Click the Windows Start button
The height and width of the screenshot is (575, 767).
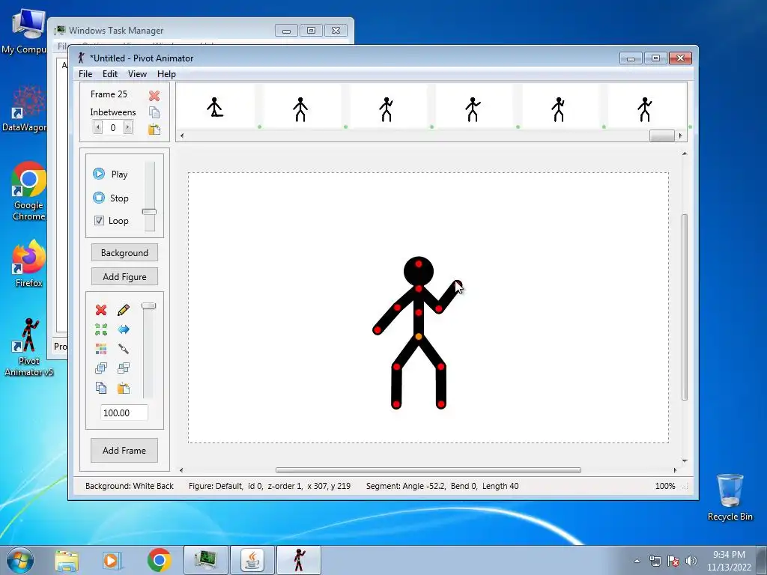coord(19,560)
